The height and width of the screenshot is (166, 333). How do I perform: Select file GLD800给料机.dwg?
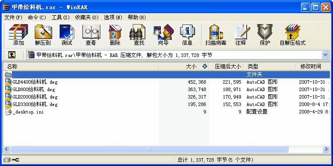[x=34, y=89]
